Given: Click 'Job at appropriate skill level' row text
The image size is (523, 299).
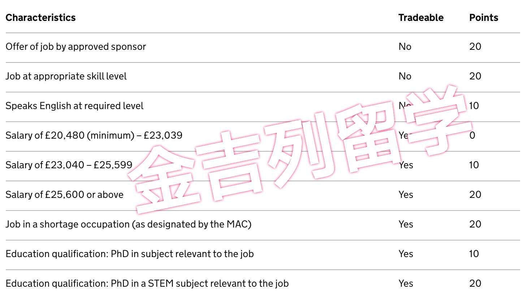Looking at the screenshot, I should click(66, 76).
